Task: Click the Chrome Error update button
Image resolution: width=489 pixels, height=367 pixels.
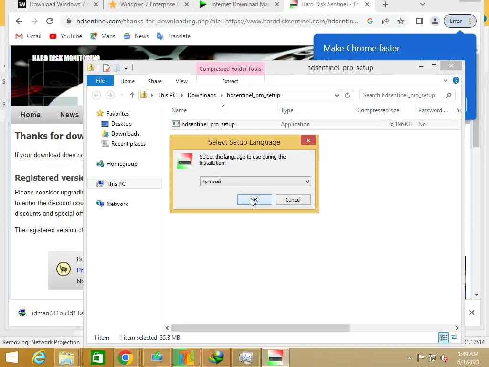Action: (x=460, y=21)
